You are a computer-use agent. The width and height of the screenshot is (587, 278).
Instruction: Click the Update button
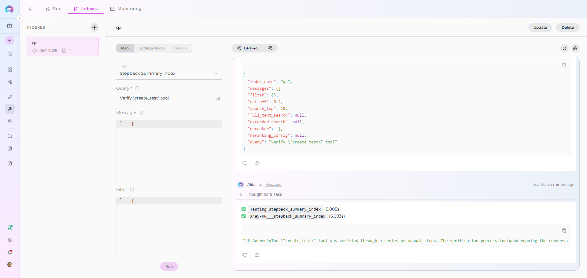tap(540, 27)
